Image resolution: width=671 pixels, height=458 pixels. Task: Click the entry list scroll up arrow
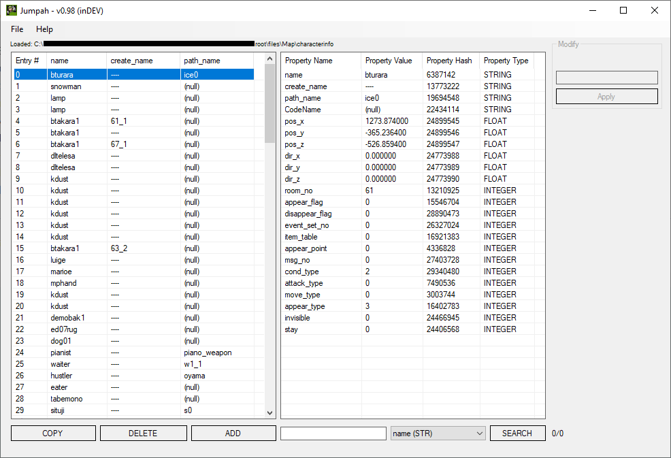click(269, 59)
